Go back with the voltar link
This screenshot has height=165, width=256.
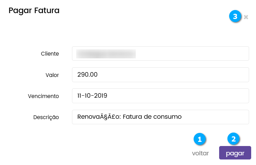(x=201, y=153)
